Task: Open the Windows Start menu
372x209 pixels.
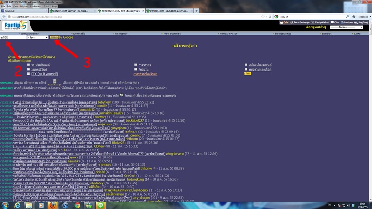Action: 5,205
